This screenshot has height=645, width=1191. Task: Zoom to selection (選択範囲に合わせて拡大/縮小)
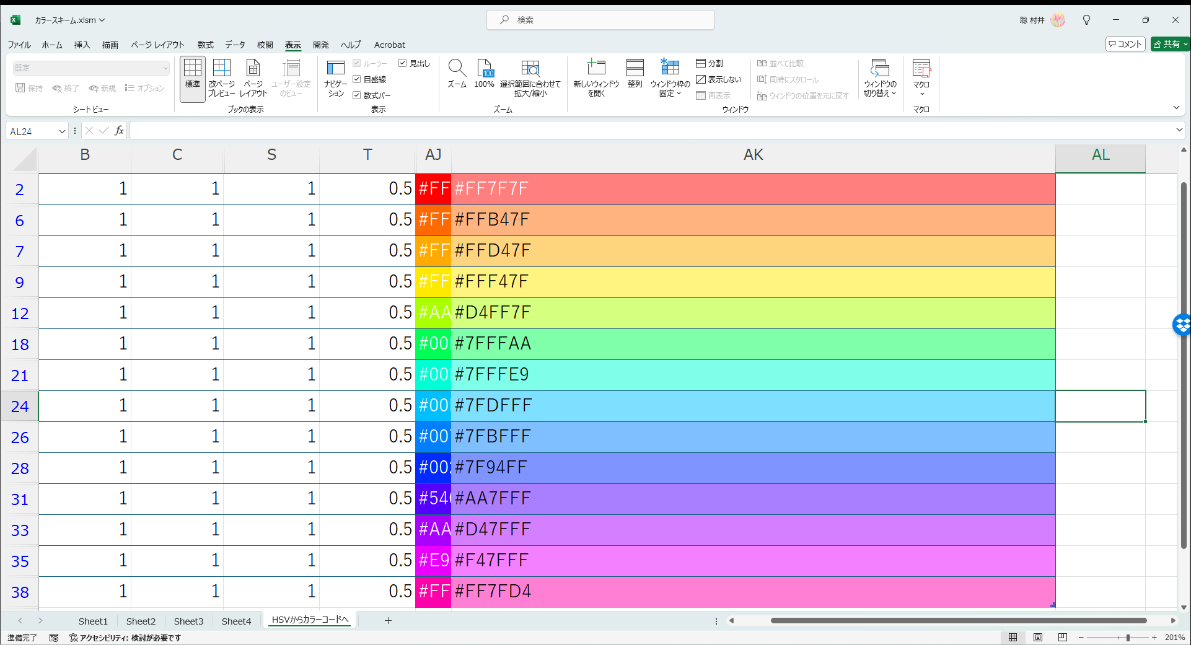click(x=530, y=78)
